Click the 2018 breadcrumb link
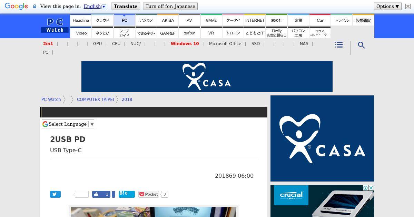The width and height of the screenshot is (414, 217). [127, 99]
